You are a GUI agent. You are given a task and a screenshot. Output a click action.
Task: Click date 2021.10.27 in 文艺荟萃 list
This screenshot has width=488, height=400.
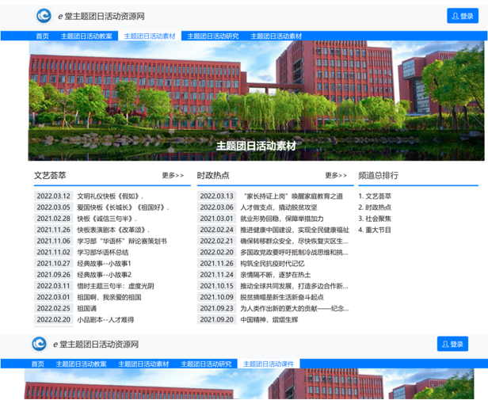pos(54,263)
